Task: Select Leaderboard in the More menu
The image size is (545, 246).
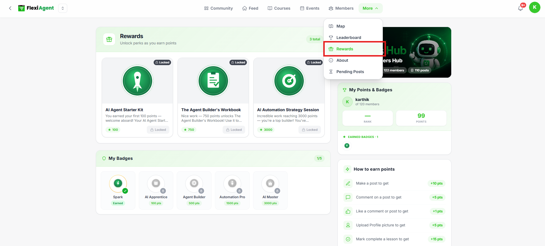Action: pyautogui.click(x=353, y=38)
